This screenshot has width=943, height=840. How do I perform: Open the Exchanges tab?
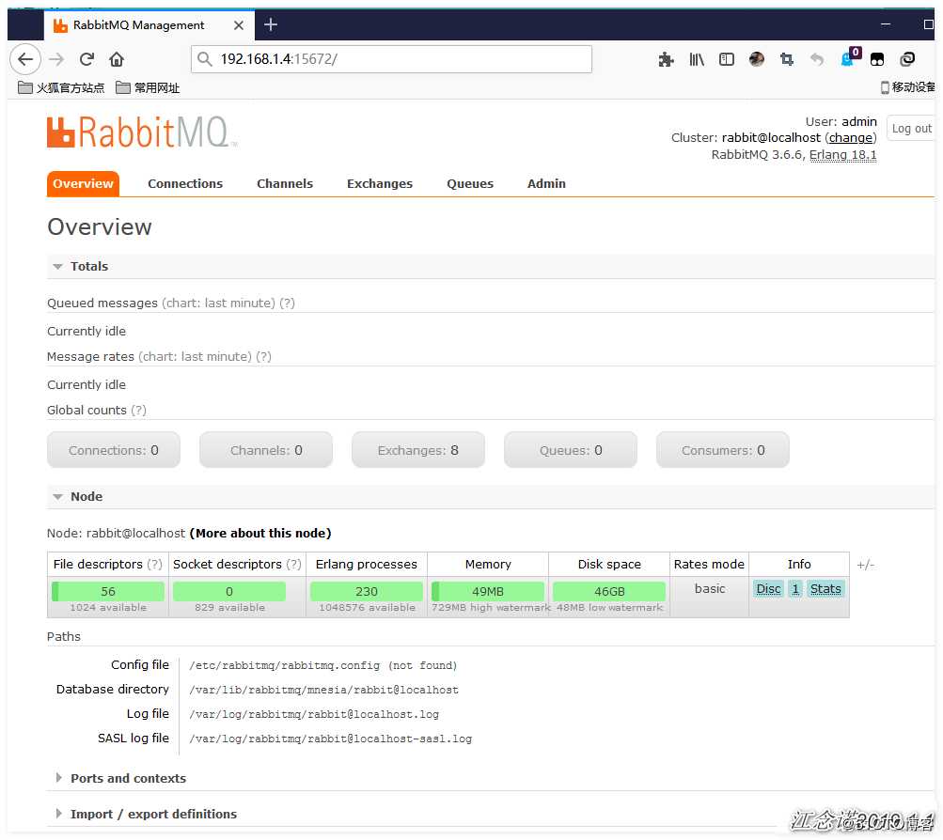[380, 184]
